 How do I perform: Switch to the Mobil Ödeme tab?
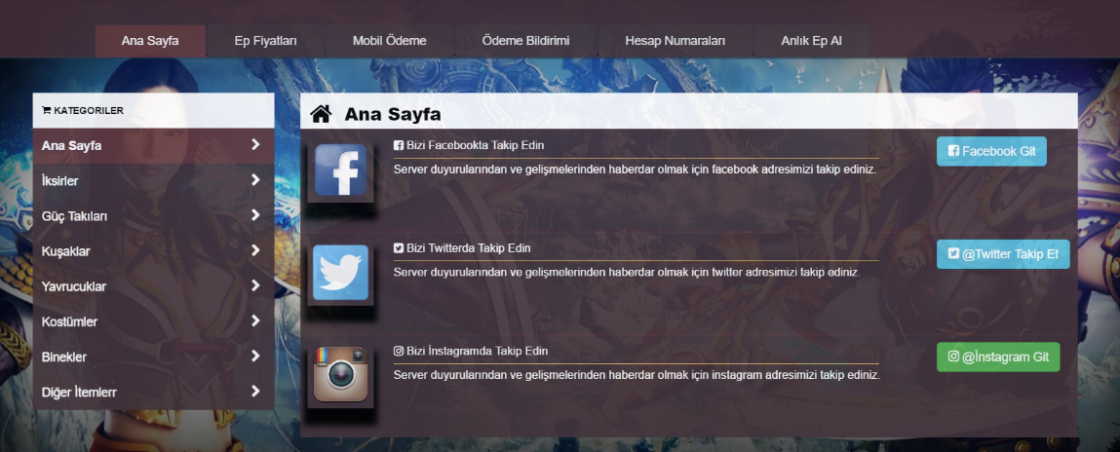[x=389, y=41]
